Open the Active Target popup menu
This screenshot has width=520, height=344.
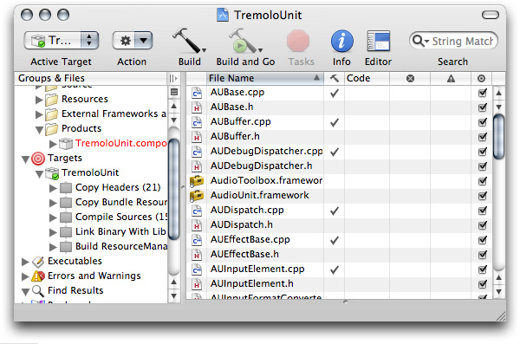coord(62,41)
